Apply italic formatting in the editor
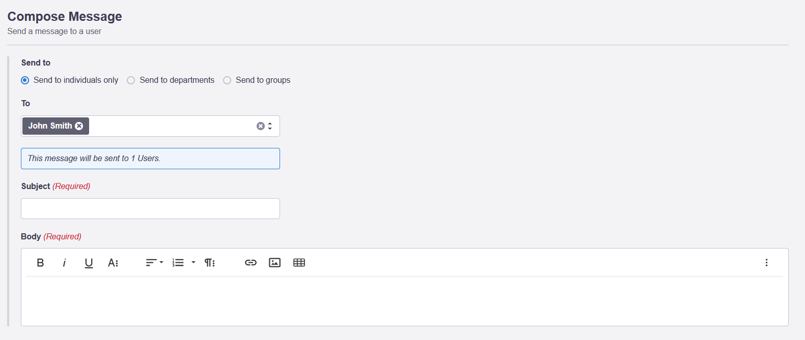Screen dimensions: 805x340 point(64,263)
